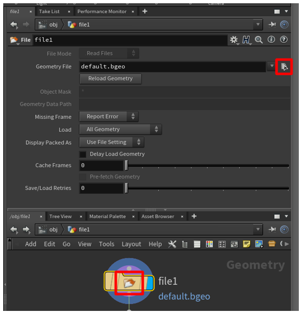Switch to the Material Palette tab
Viewport: 301px width, 312px height.
[107, 217]
